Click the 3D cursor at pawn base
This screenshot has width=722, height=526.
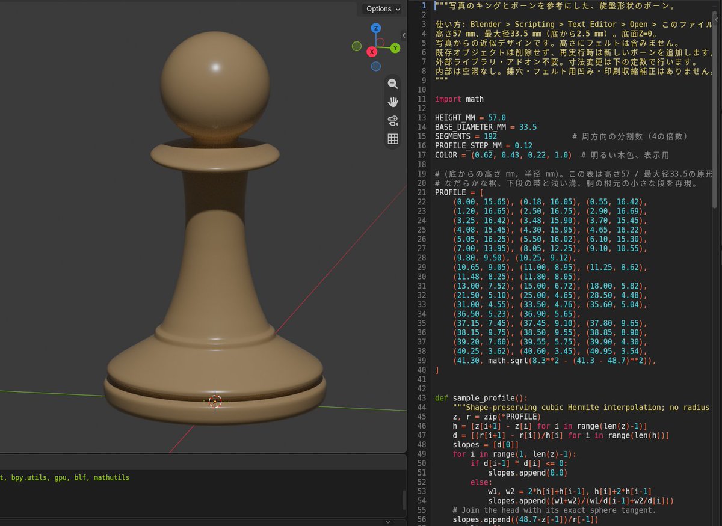pos(215,401)
